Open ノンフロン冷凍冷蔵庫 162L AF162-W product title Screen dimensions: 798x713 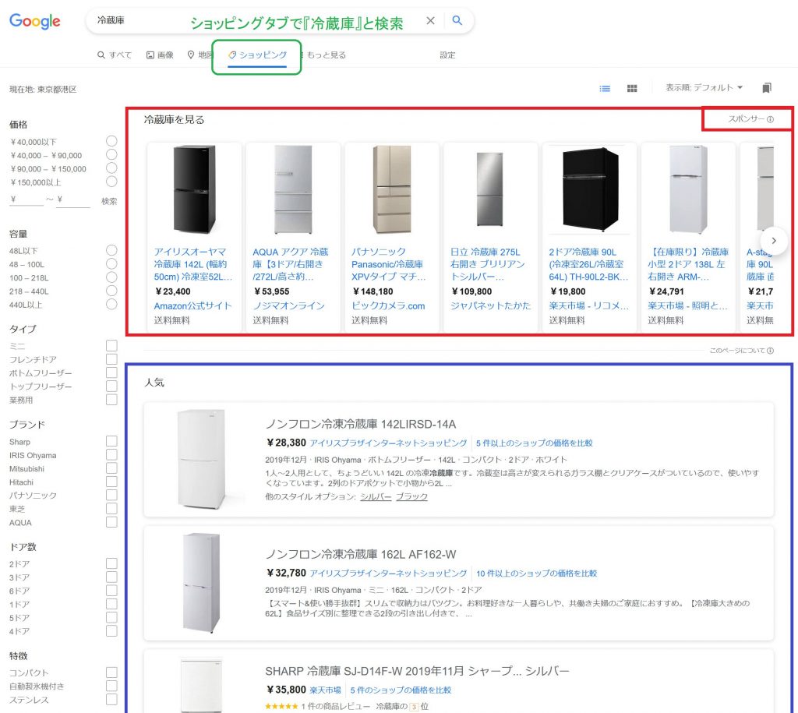pos(361,554)
